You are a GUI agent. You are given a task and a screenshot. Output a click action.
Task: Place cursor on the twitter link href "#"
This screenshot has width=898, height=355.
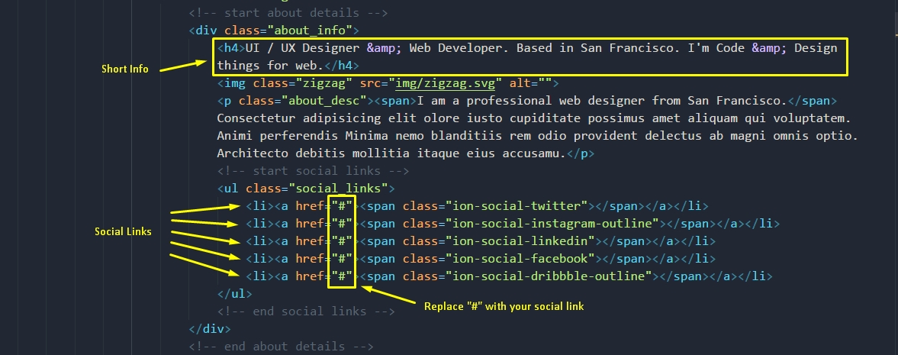342,206
